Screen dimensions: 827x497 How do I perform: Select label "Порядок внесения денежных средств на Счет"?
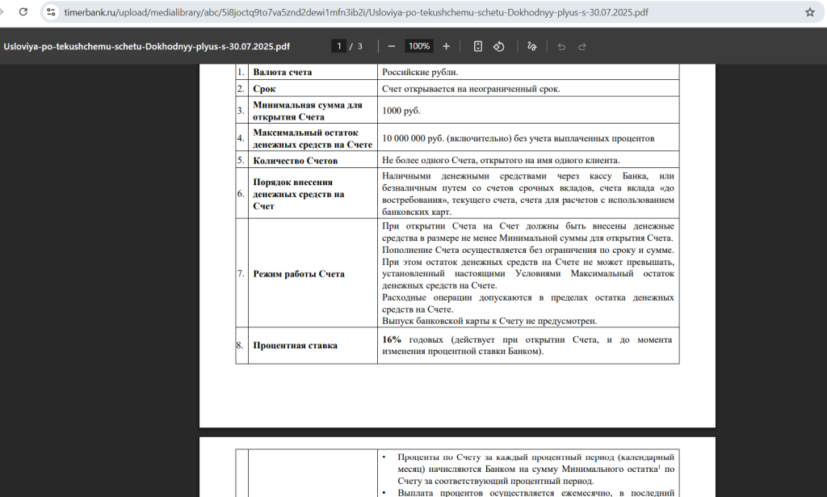tap(299, 194)
